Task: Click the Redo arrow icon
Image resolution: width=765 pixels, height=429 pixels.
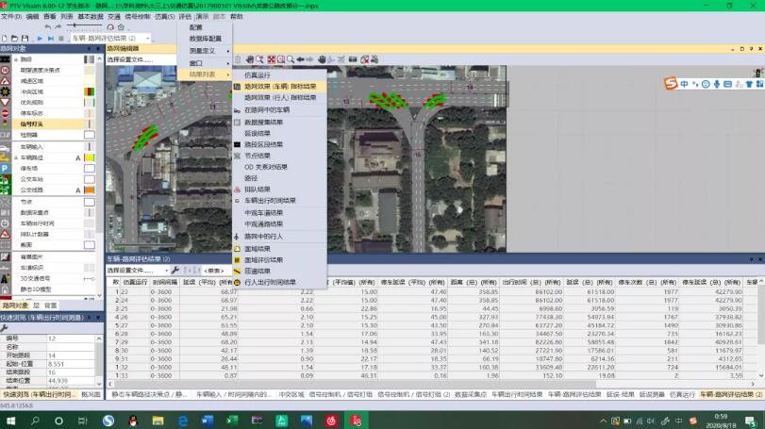Action: (58, 26)
